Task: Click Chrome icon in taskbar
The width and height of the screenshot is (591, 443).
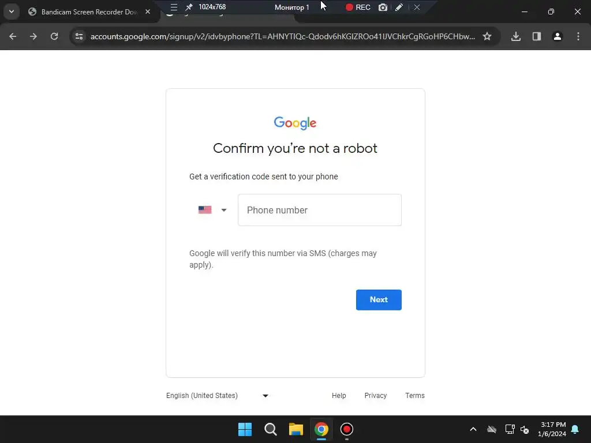Action: pyautogui.click(x=321, y=429)
